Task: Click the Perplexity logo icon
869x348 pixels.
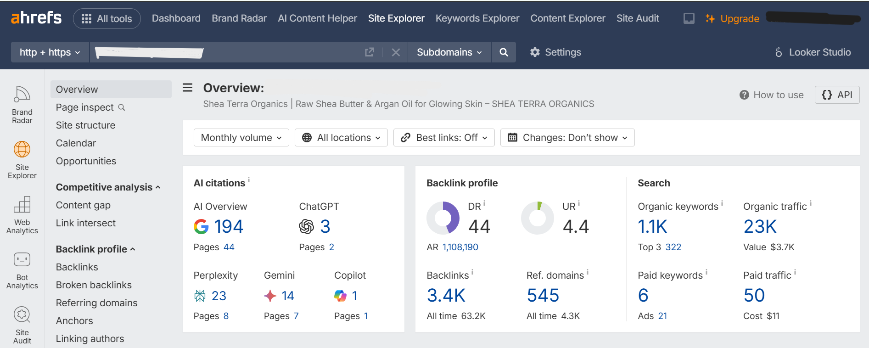Action: [200, 296]
